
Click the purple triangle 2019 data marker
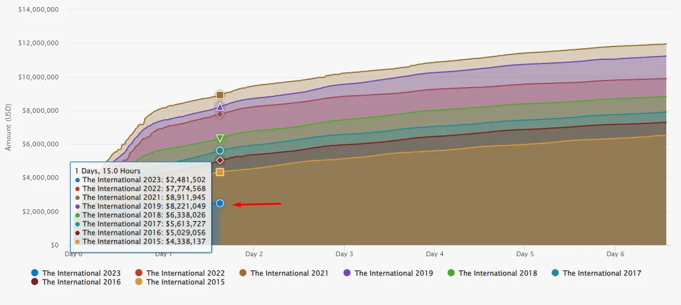220,107
